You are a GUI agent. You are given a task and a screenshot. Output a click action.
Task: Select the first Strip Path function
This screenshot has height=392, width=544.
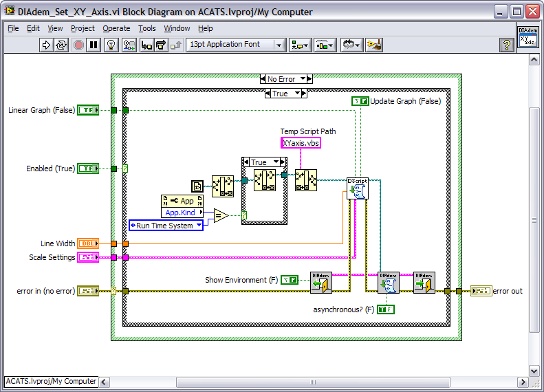pyautogui.click(x=223, y=186)
